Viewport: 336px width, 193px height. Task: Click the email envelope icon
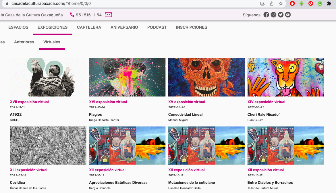[x=108, y=15]
